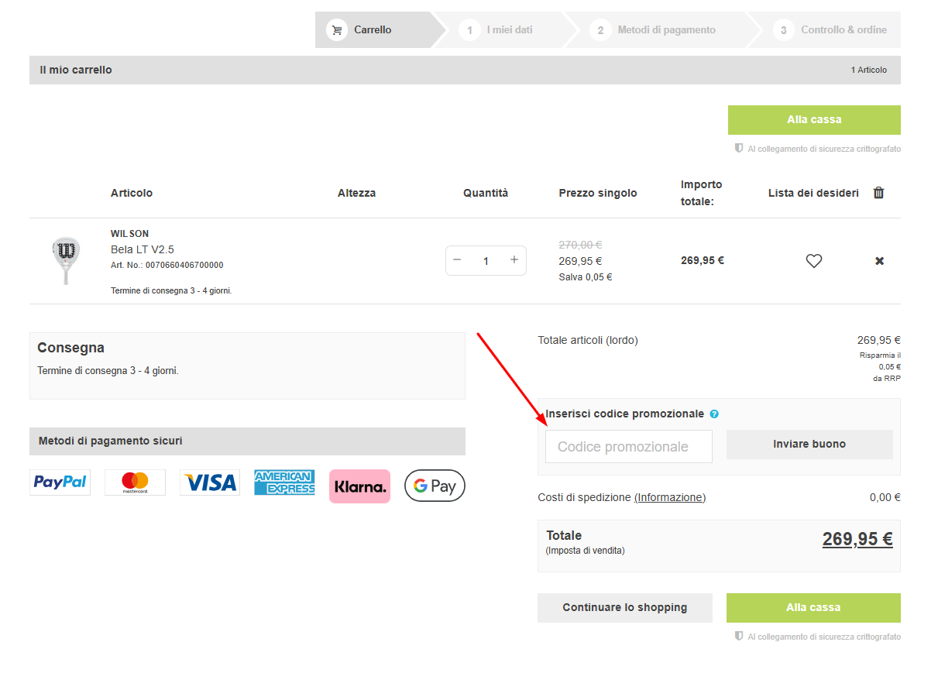Click the Google Pay logo
This screenshot has width=938, height=673.
(x=435, y=486)
